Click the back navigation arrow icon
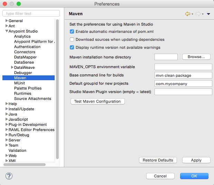Screen dimensions: 214x185 [188, 14]
